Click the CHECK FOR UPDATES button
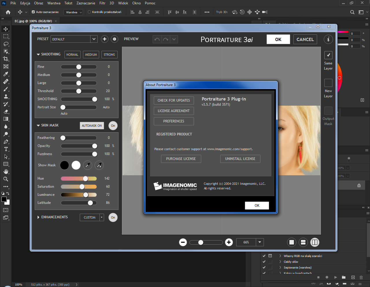This screenshot has width=370, height=287. click(174, 100)
